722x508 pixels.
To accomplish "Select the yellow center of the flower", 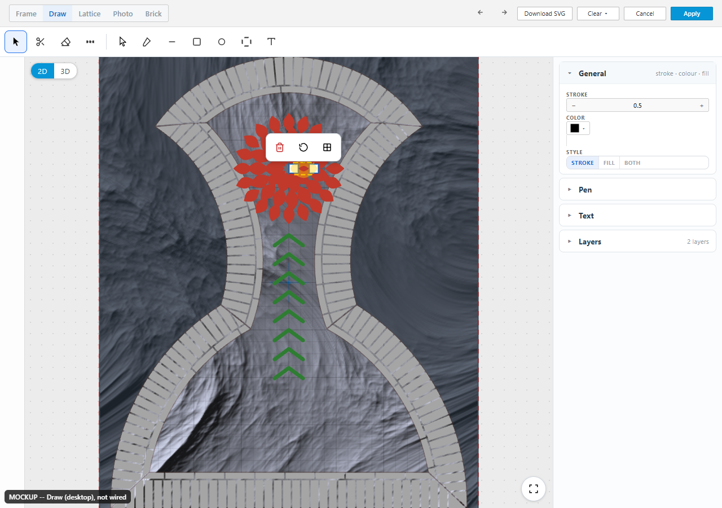I will [303, 168].
